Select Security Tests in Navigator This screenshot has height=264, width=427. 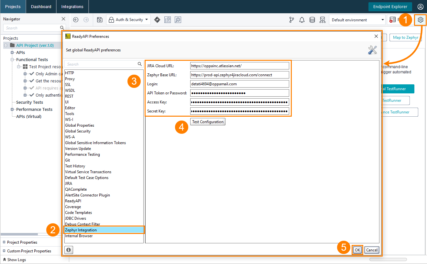tap(29, 102)
